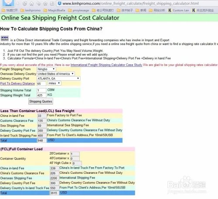
Task: Click the user avatar icon in browser corner
Action: coord(8,3)
